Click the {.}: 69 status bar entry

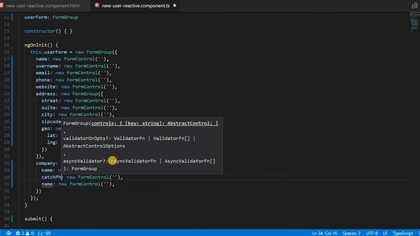tap(45, 233)
